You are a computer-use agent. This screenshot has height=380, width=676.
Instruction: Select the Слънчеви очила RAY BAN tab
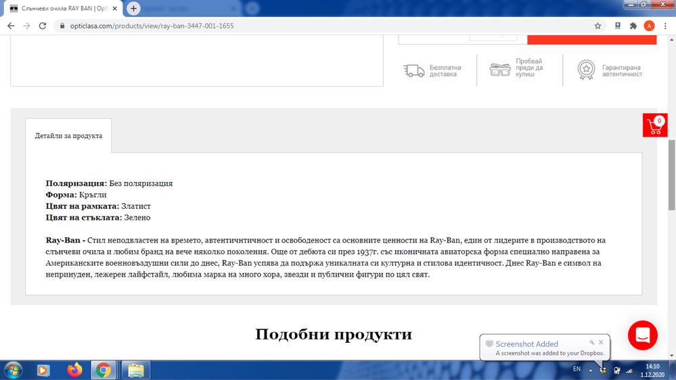pyautogui.click(x=64, y=8)
